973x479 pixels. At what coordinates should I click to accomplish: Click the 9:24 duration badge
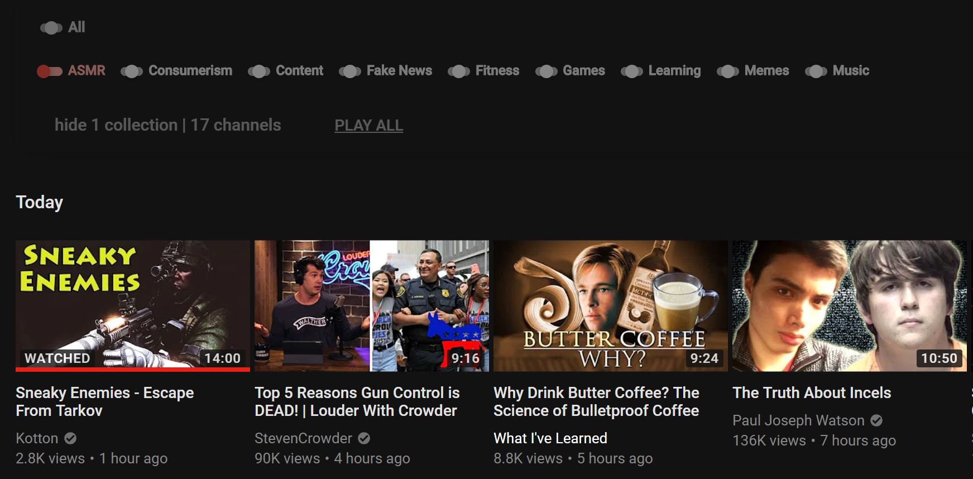[x=704, y=358]
